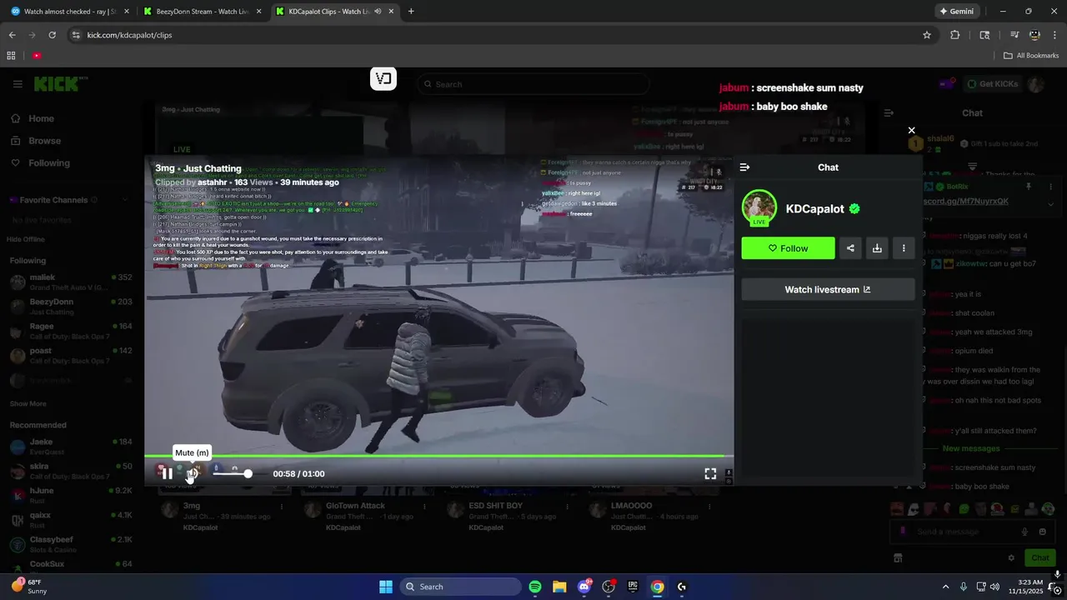1067x600 pixels.
Task: Collapse the clip chat panel
Action: click(744, 167)
